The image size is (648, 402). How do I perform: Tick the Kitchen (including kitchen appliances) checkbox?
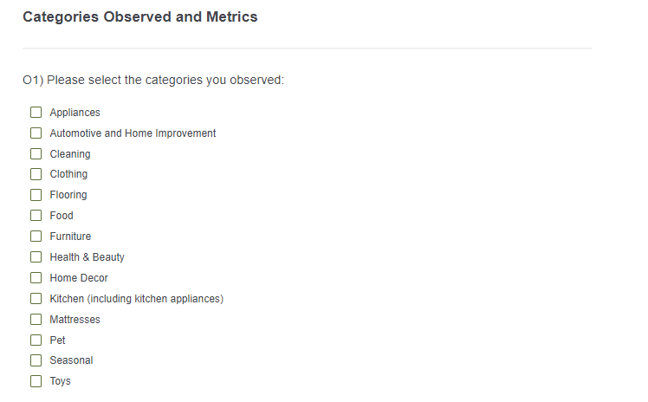36,299
